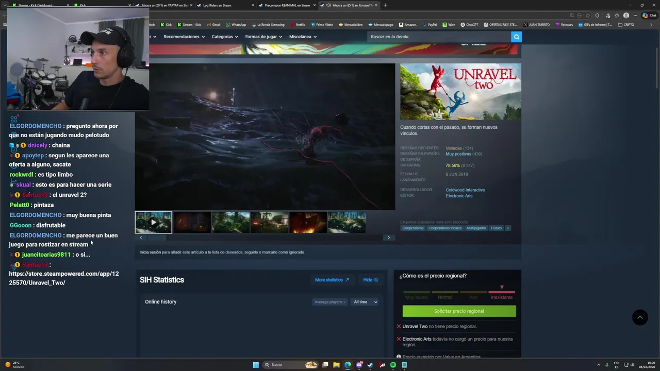Open Edge settings and more menu

click(x=635, y=15)
